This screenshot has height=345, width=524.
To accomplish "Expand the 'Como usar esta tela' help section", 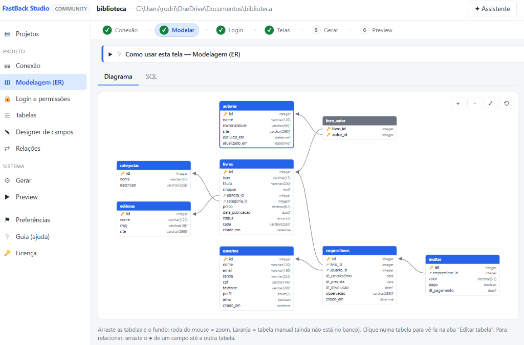I will [111, 54].
